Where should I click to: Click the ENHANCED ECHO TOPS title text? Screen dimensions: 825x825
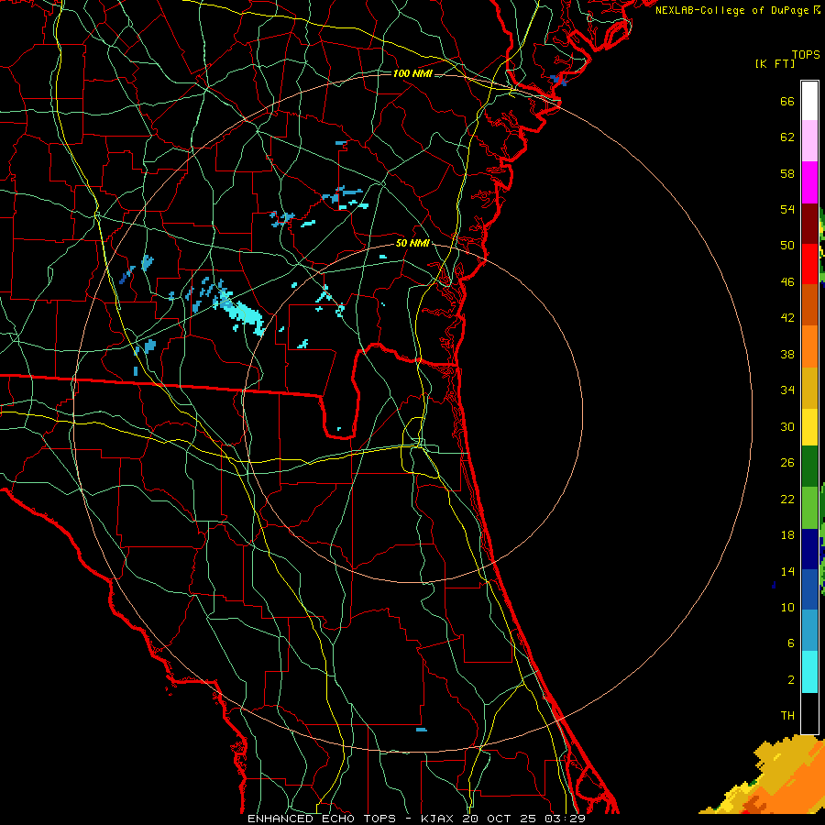point(322,819)
